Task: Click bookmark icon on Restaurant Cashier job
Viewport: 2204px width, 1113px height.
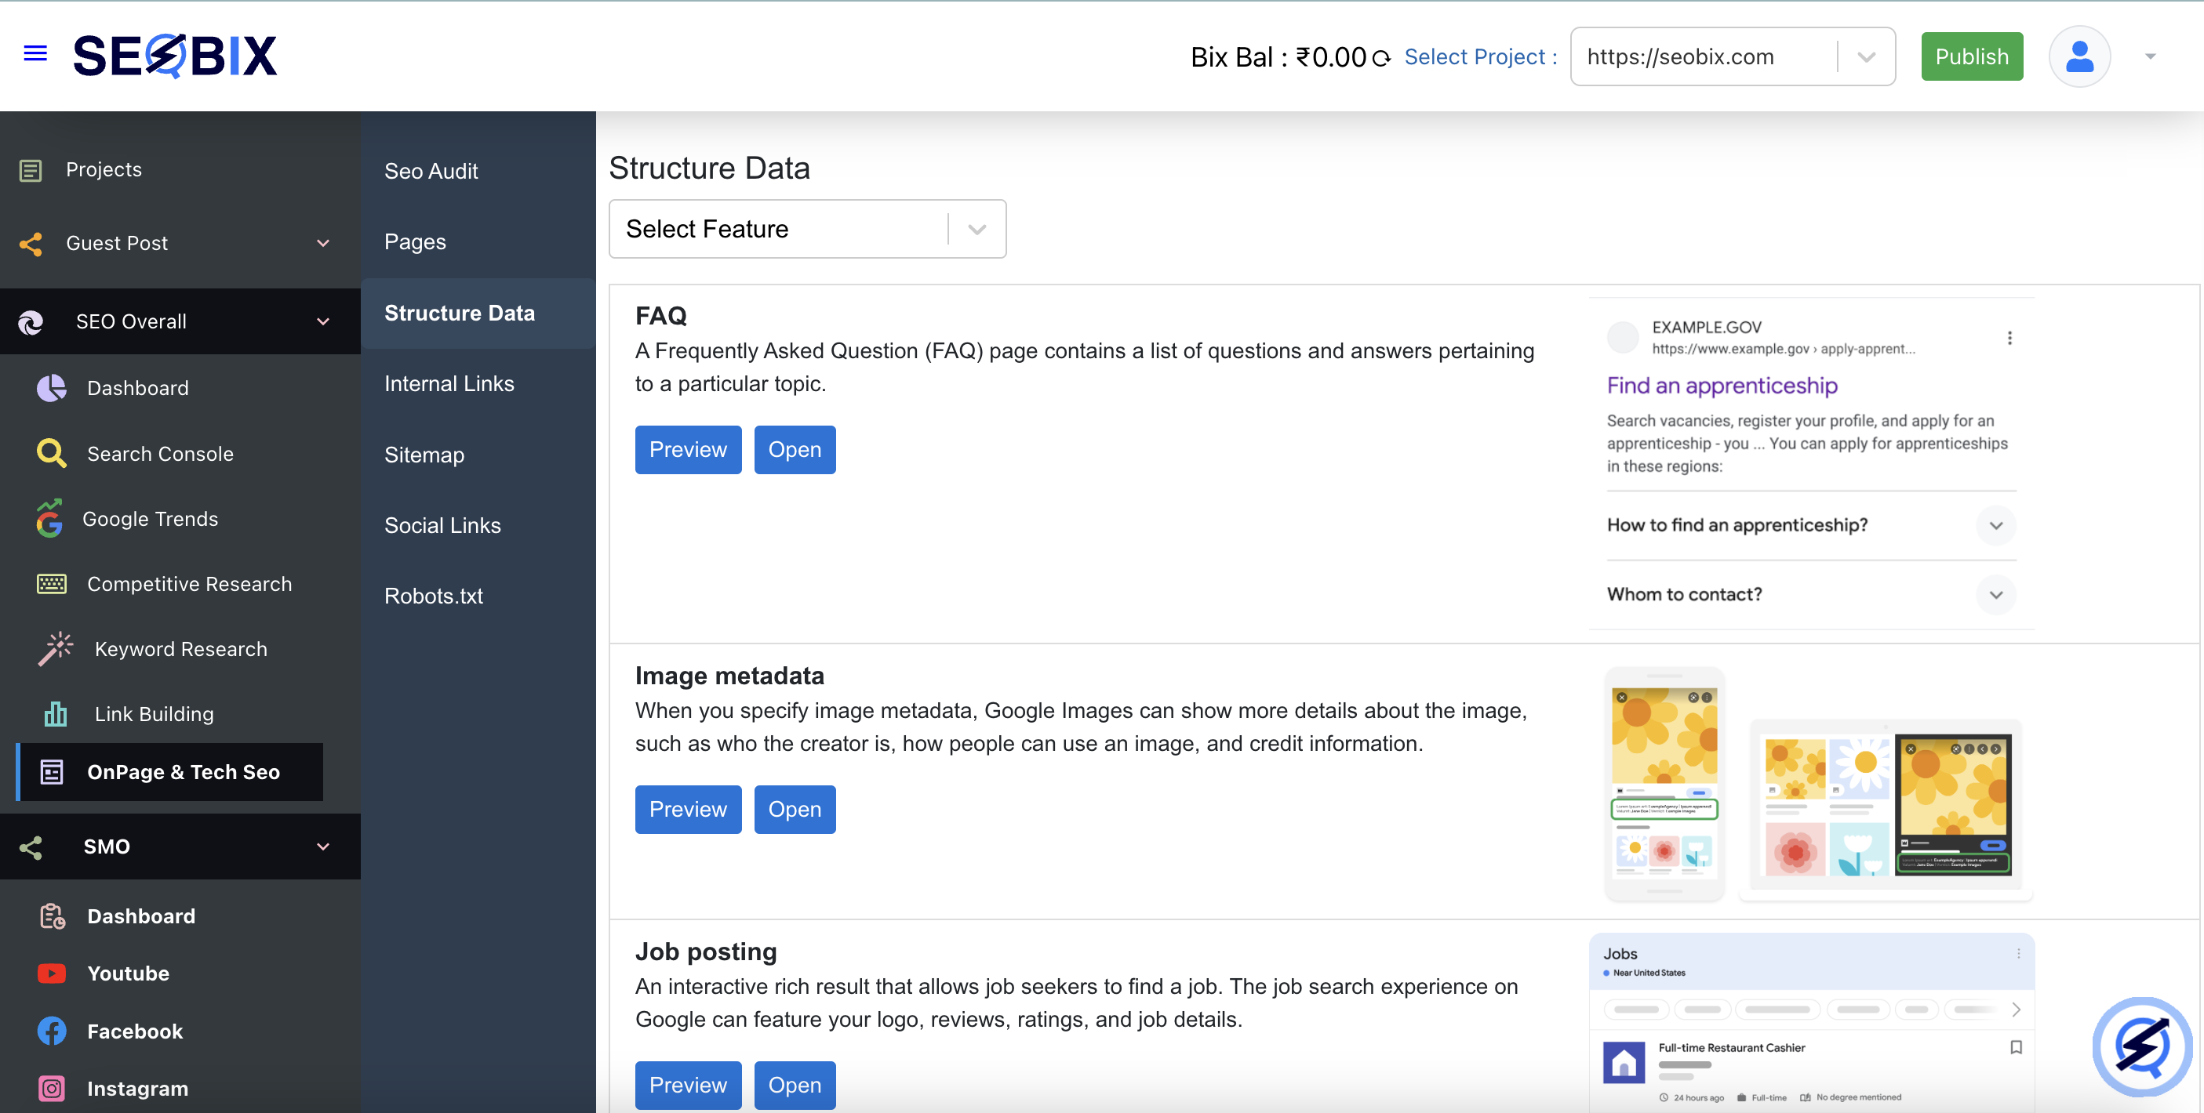Action: (x=2016, y=1047)
